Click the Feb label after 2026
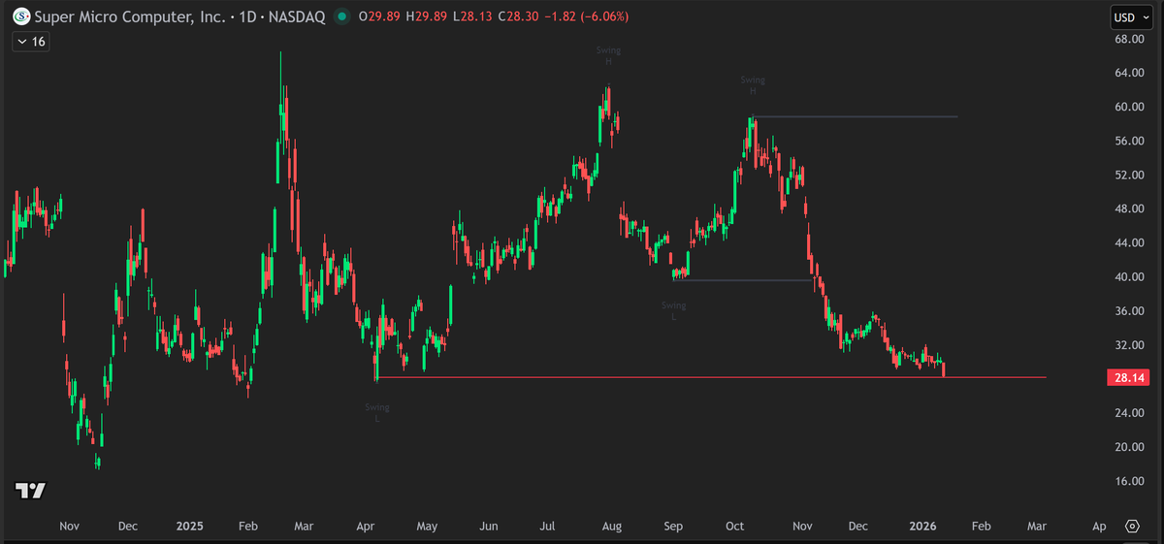This screenshot has width=1164, height=544. point(981,527)
